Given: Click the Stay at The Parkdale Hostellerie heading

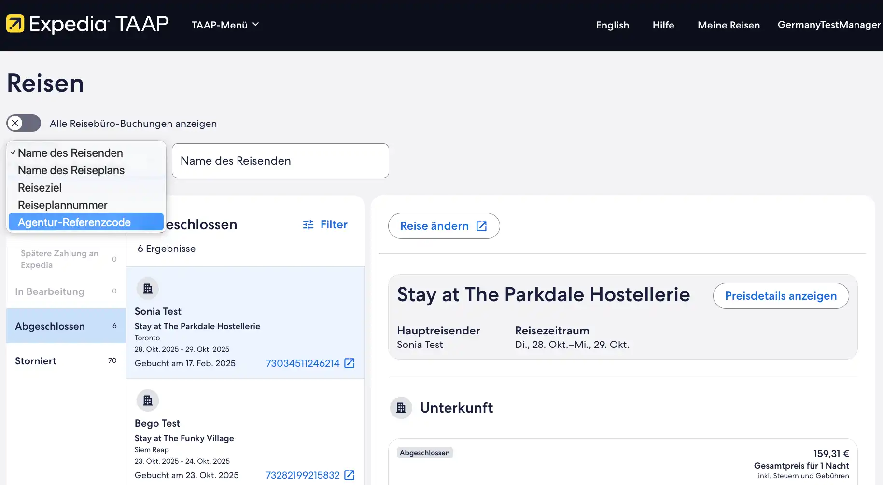Looking at the screenshot, I should point(544,294).
